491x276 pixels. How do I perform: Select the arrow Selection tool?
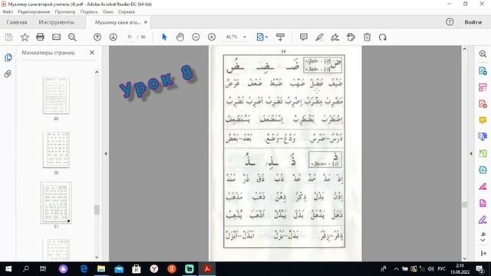164,37
